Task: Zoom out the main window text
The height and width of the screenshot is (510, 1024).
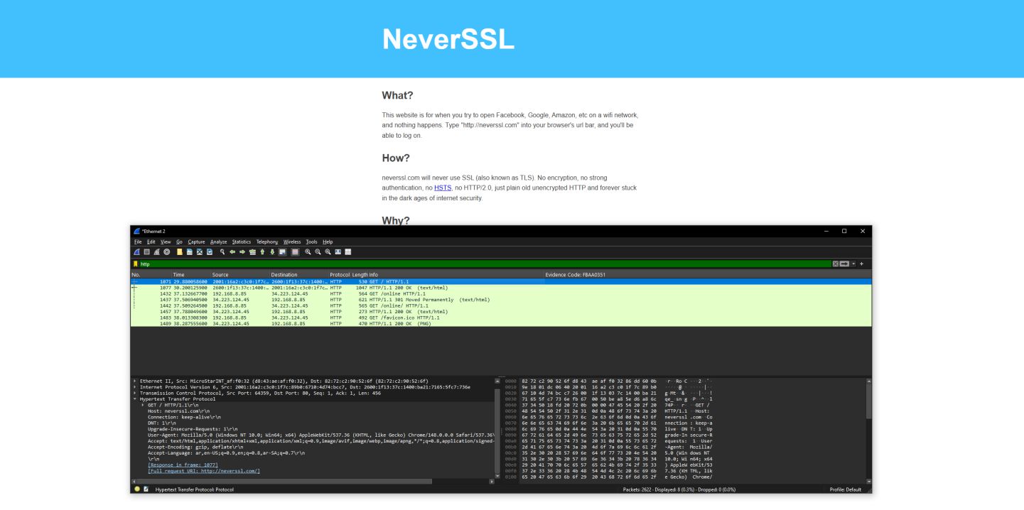Action: (x=318, y=252)
